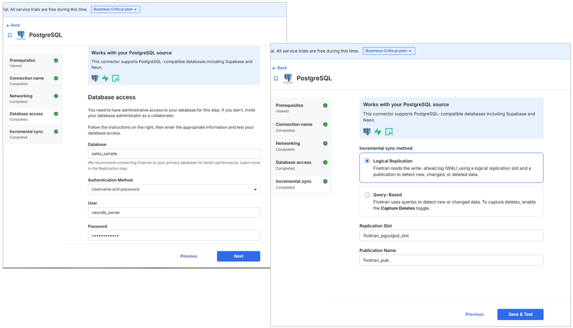Open Database access step in left window
Image resolution: width=573 pixels, height=328 pixels.
coord(34,116)
